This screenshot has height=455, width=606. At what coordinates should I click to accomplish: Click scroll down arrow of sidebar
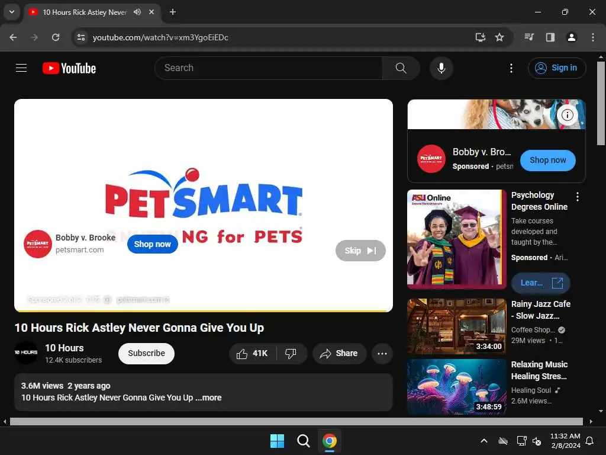click(601, 411)
